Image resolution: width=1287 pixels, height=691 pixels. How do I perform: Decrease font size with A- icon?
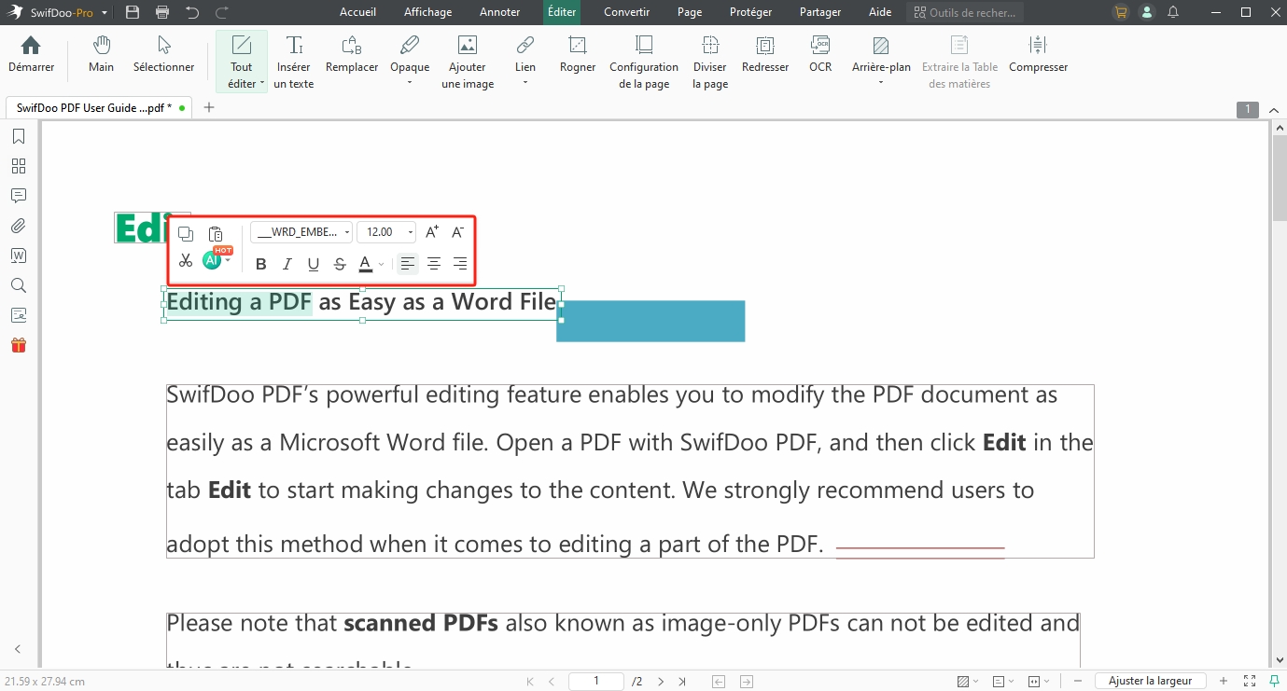pyautogui.click(x=458, y=232)
